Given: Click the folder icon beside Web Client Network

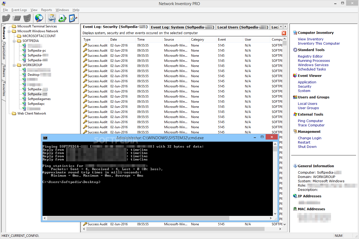Looking at the screenshot, I should (14, 113).
